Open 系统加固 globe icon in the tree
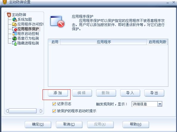 [15, 20]
